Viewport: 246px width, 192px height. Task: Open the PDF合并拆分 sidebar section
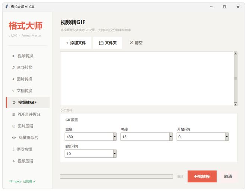click(x=28, y=114)
